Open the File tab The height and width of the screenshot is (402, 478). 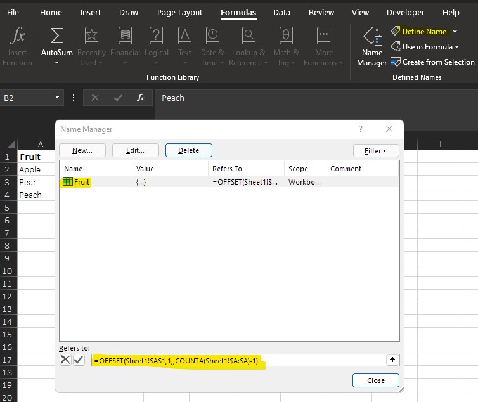tap(13, 13)
